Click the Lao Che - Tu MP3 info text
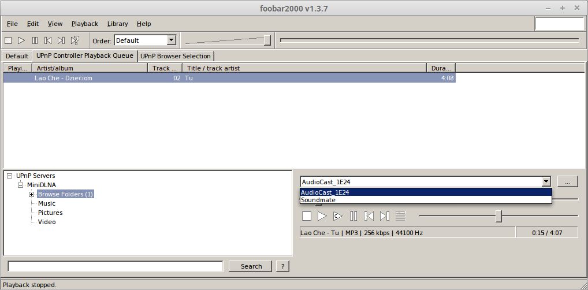The height and width of the screenshot is (290, 588). click(362, 233)
